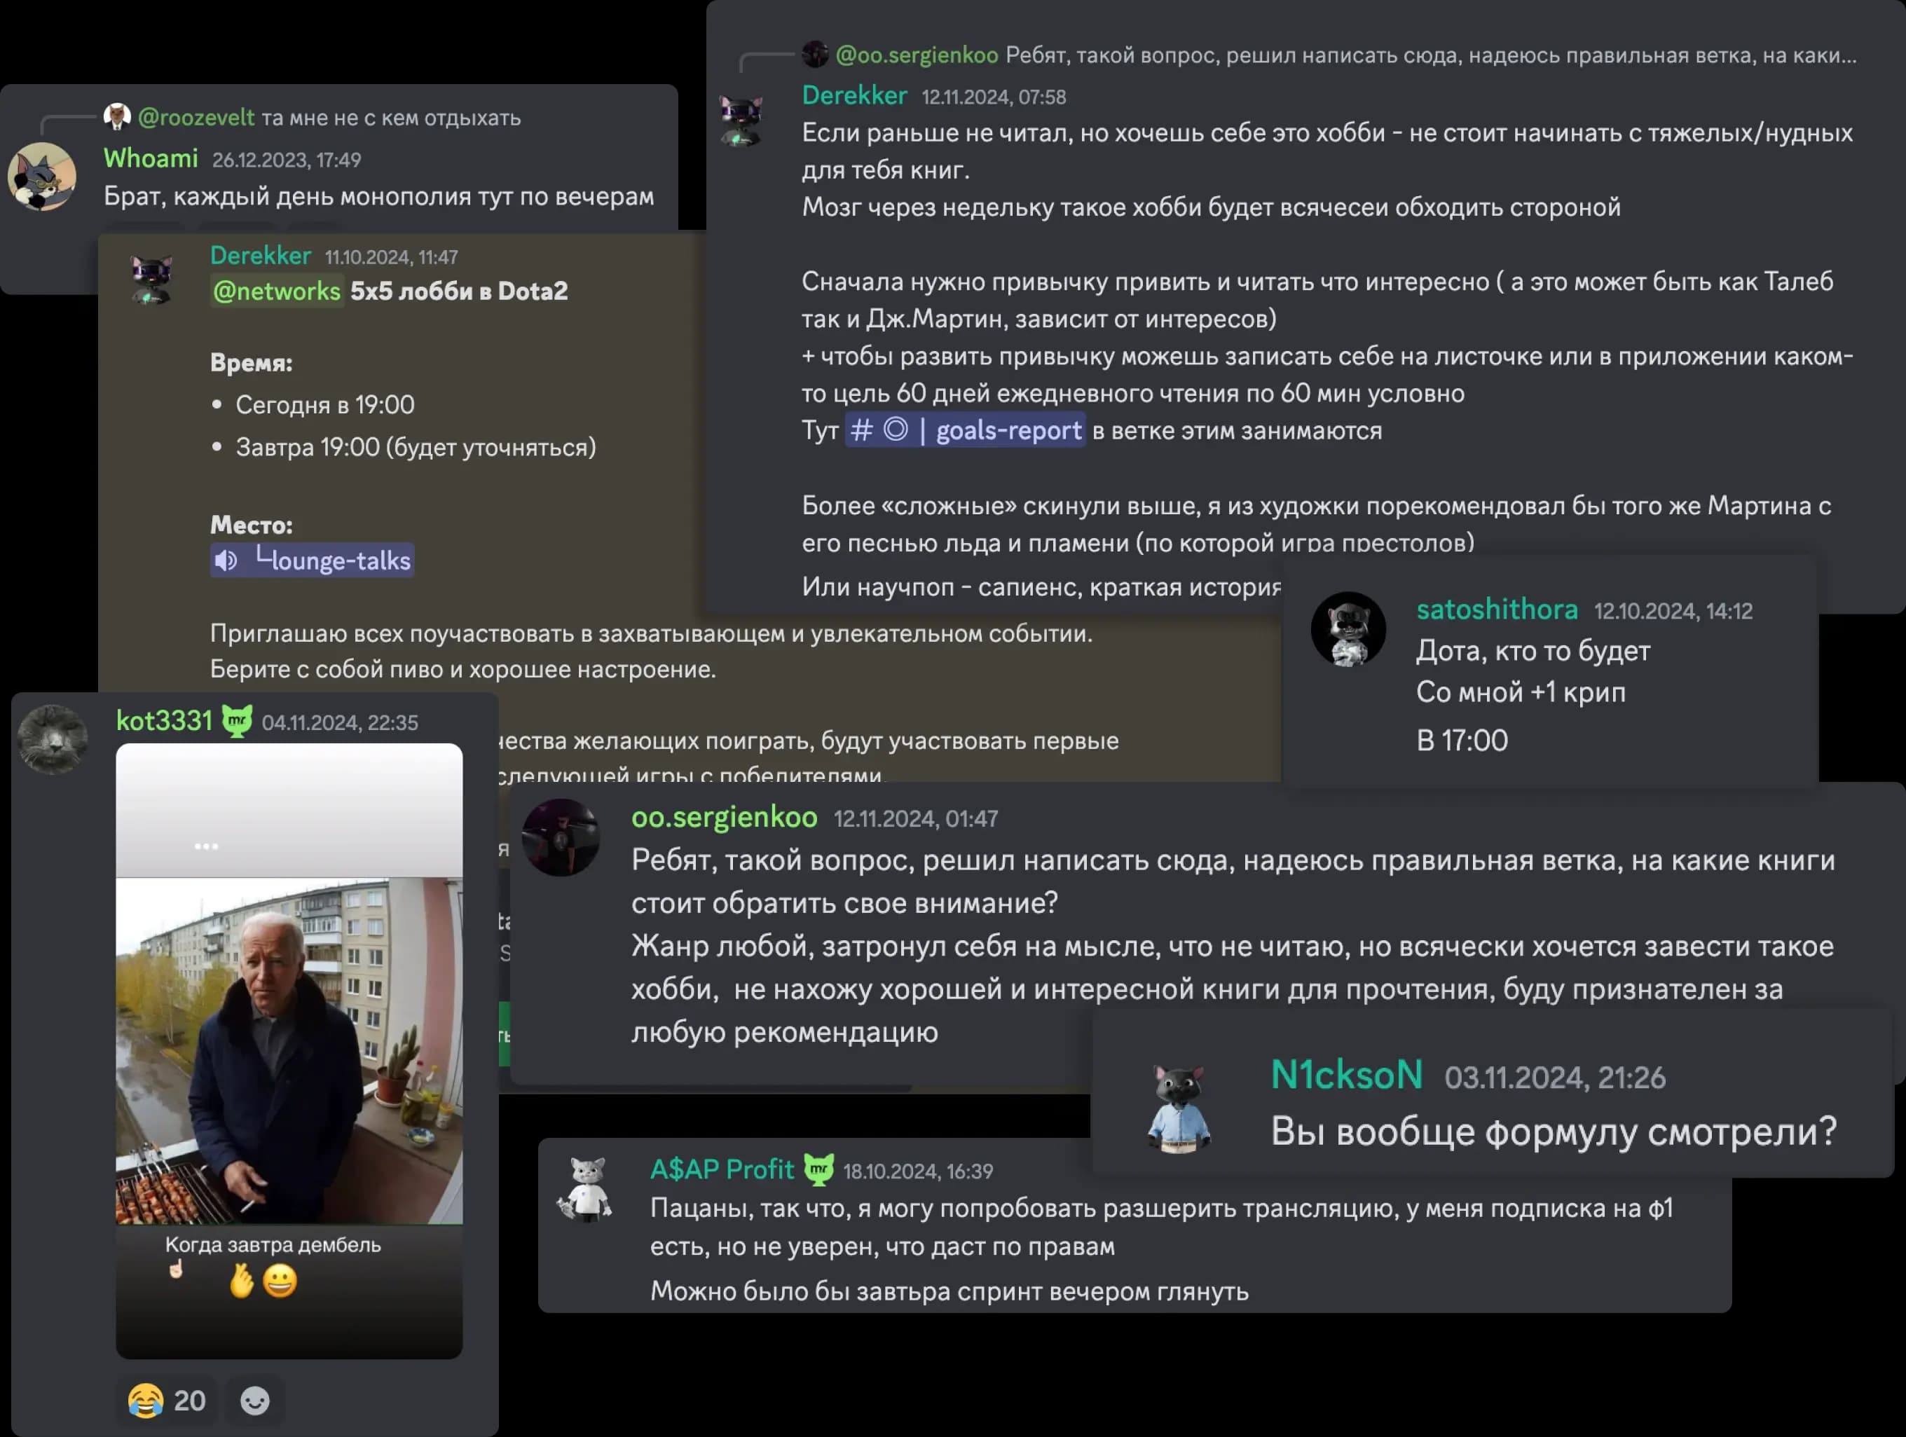
Task: Click the green cat badge next to kot3331
Action: point(237,720)
